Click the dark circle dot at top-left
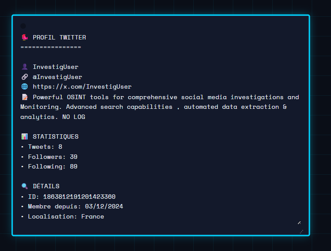The height and width of the screenshot is (251, 331). 23,26
